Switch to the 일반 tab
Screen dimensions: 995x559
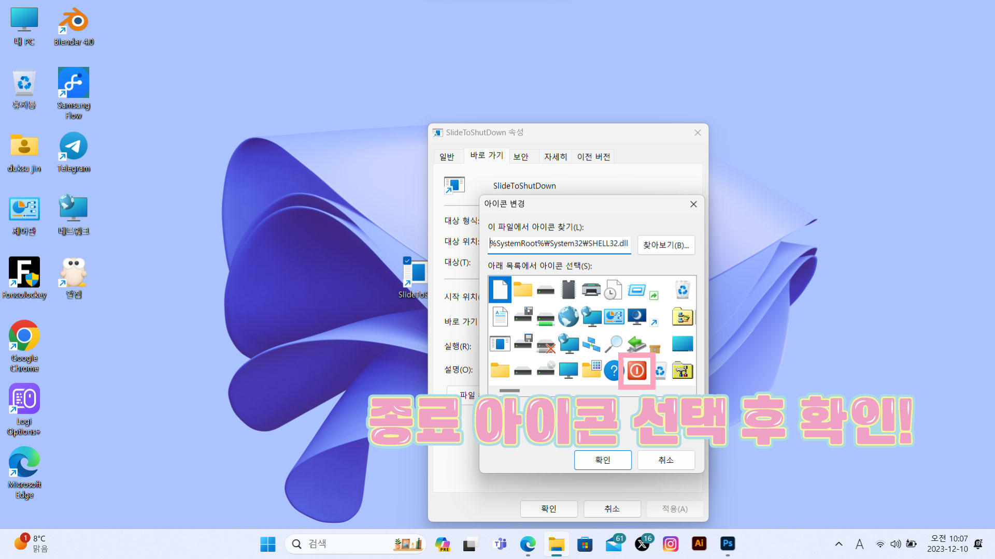point(447,156)
